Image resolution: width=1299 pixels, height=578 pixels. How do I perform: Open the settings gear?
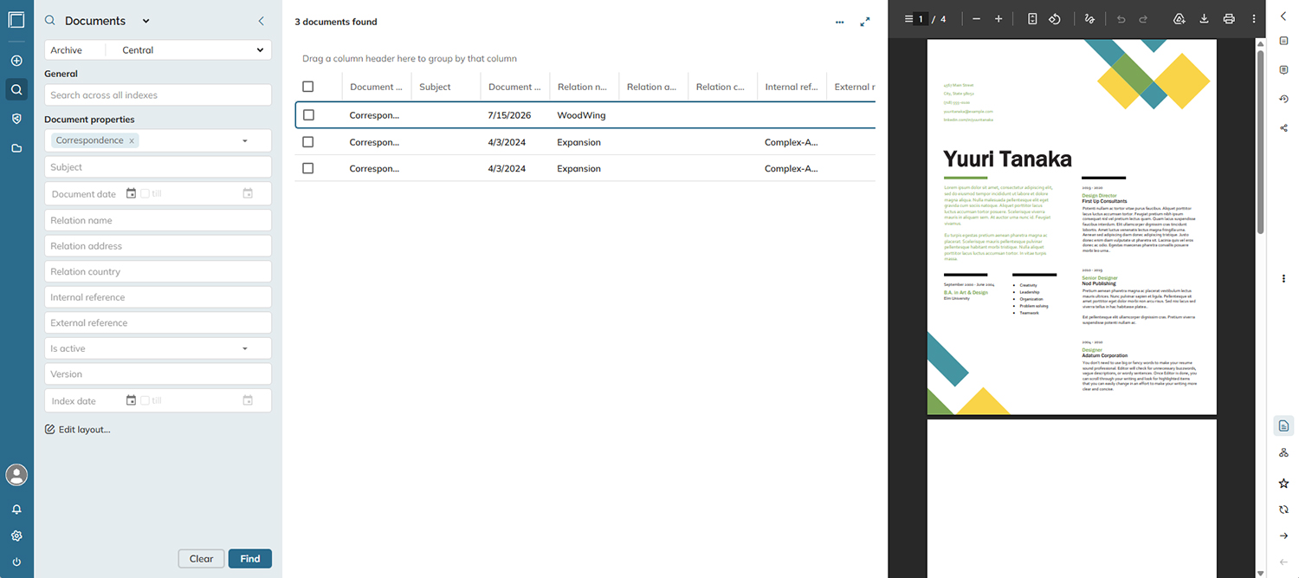16,536
